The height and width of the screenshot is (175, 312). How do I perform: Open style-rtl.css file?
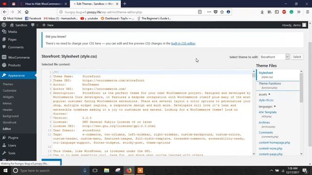pos(266,100)
